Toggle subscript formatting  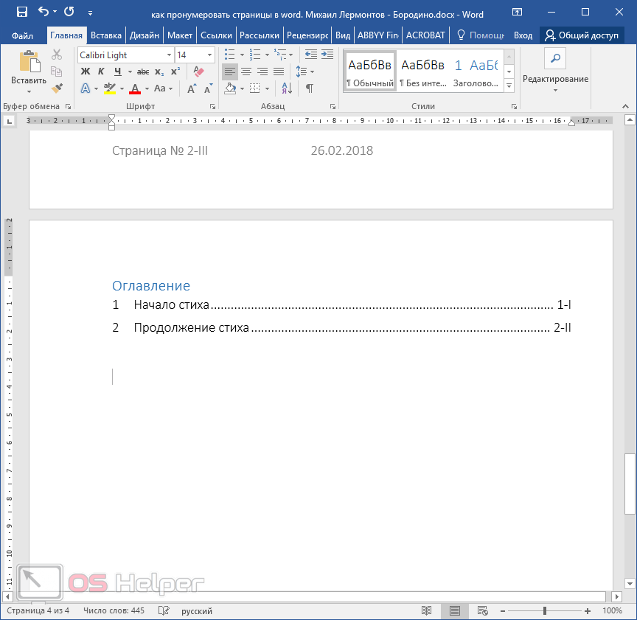(x=159, y=72)
